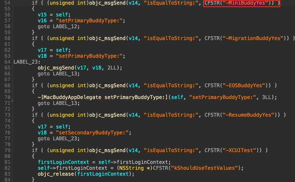Screen dimensions: 295x182
Task: Select the LABEL_23 jump label
Action: (27, 62)
